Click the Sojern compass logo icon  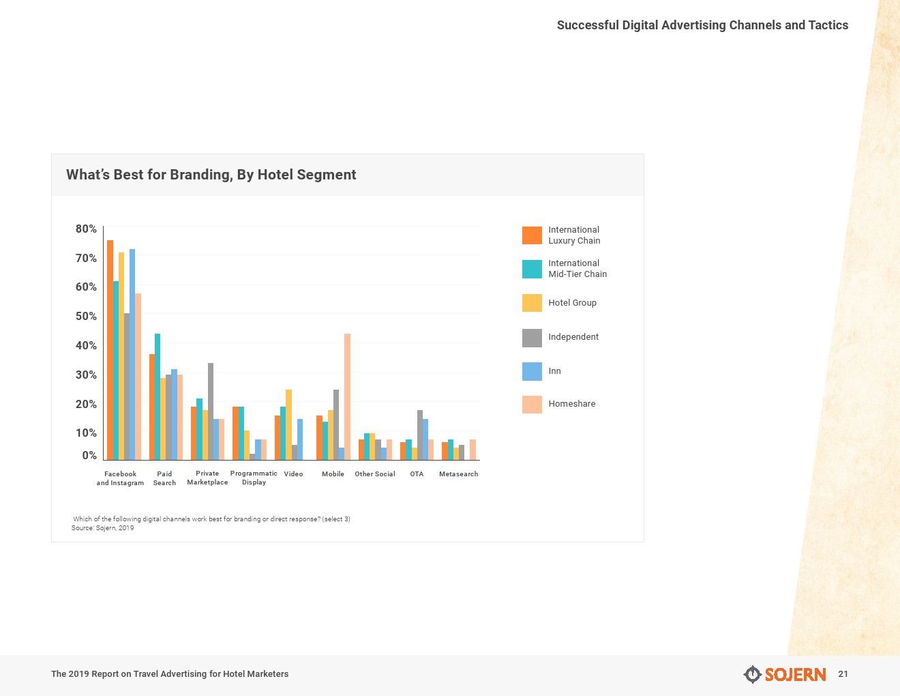[752, 674]
